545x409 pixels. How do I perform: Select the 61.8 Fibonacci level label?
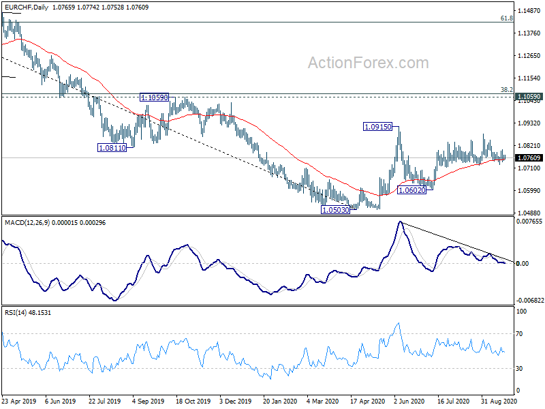pyautogui.click(x=506, y=18)
